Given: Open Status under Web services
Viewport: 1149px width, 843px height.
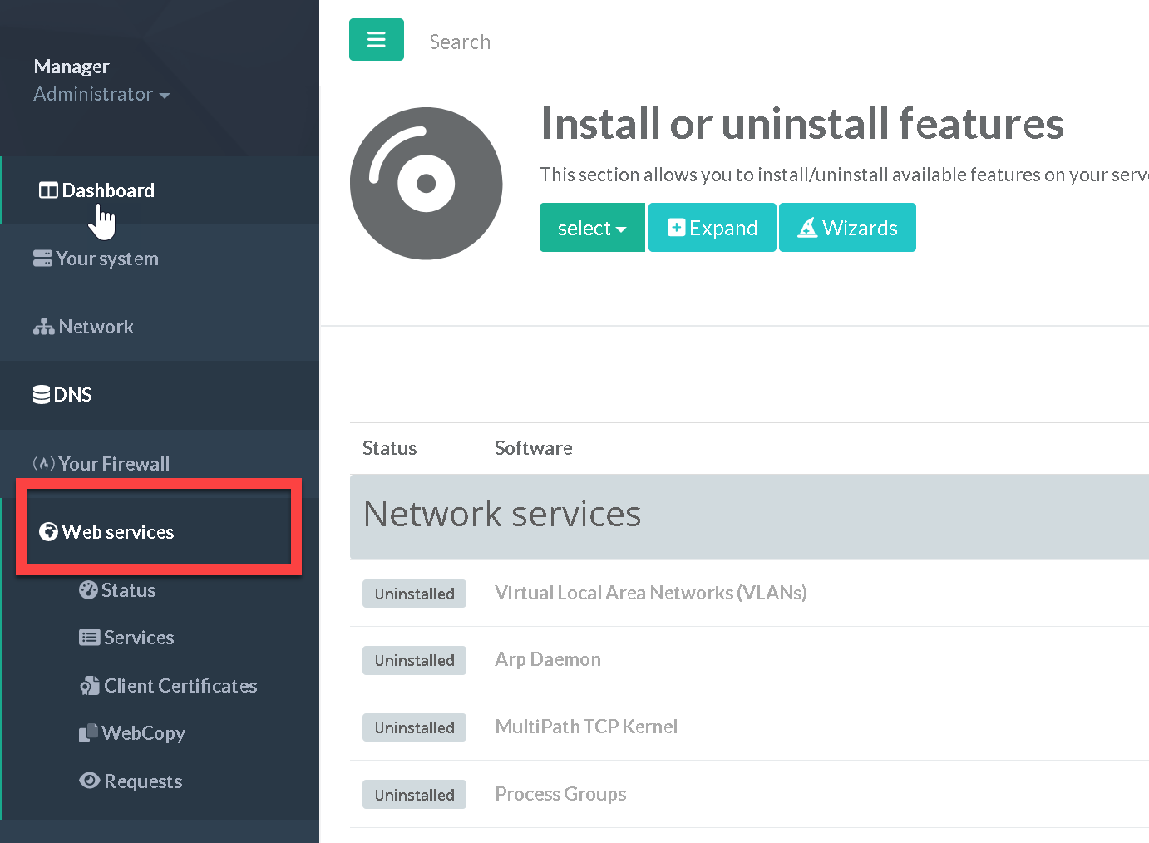Looking at the screenshot, I should [128, 590].
